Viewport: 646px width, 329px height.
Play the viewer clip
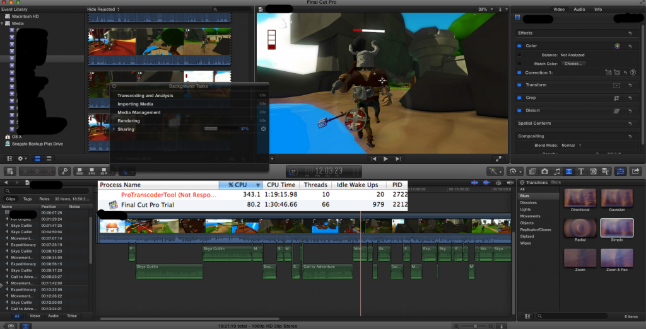[x=385, y=159]
